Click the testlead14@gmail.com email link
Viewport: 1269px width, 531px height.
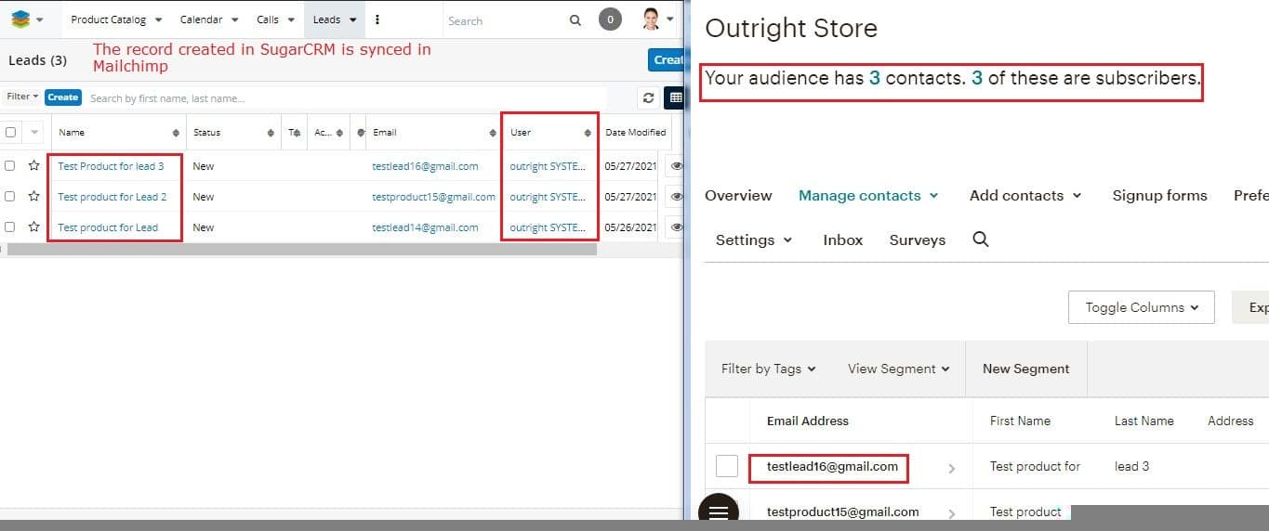[425, 227]
